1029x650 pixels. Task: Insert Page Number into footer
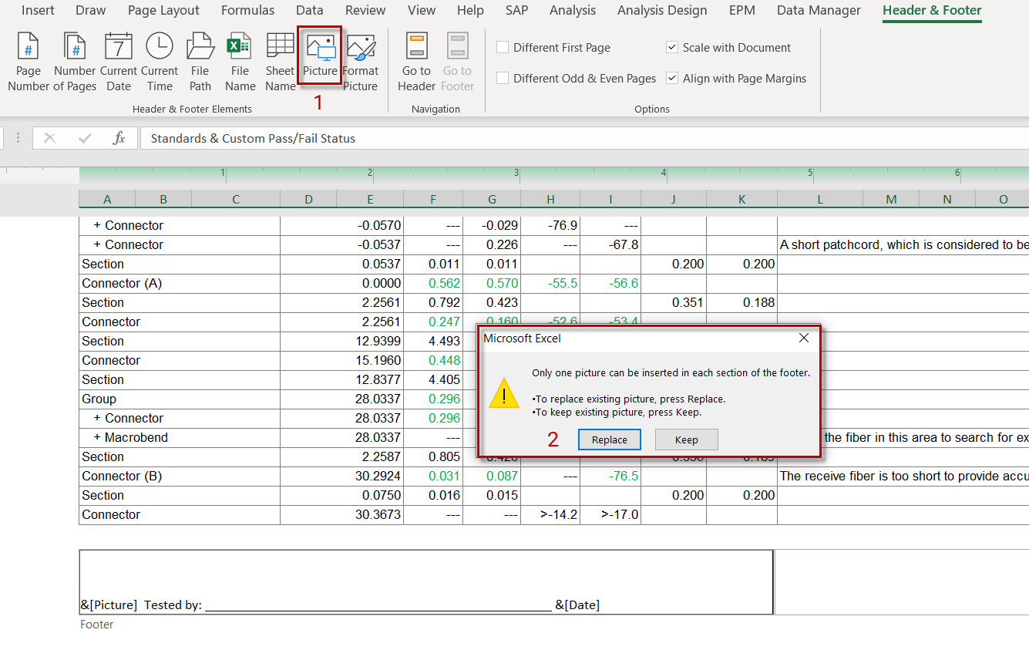point(29,62)
